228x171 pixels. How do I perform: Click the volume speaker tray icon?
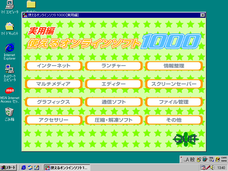pos(213,168)
